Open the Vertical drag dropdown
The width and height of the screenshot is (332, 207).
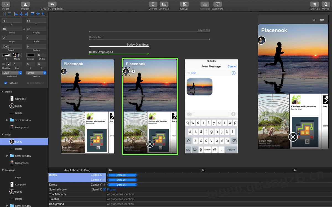(x=36, y=72)
